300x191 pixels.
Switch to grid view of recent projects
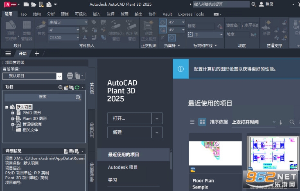(x=202, y=122)
